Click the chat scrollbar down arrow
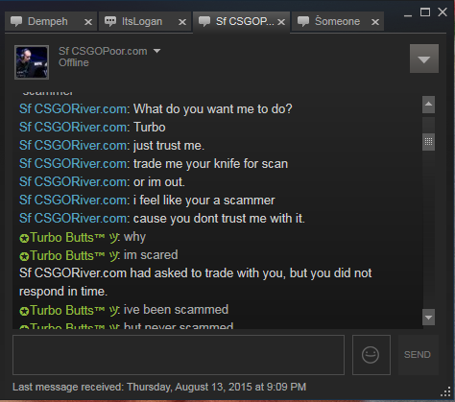 (428, 318)
